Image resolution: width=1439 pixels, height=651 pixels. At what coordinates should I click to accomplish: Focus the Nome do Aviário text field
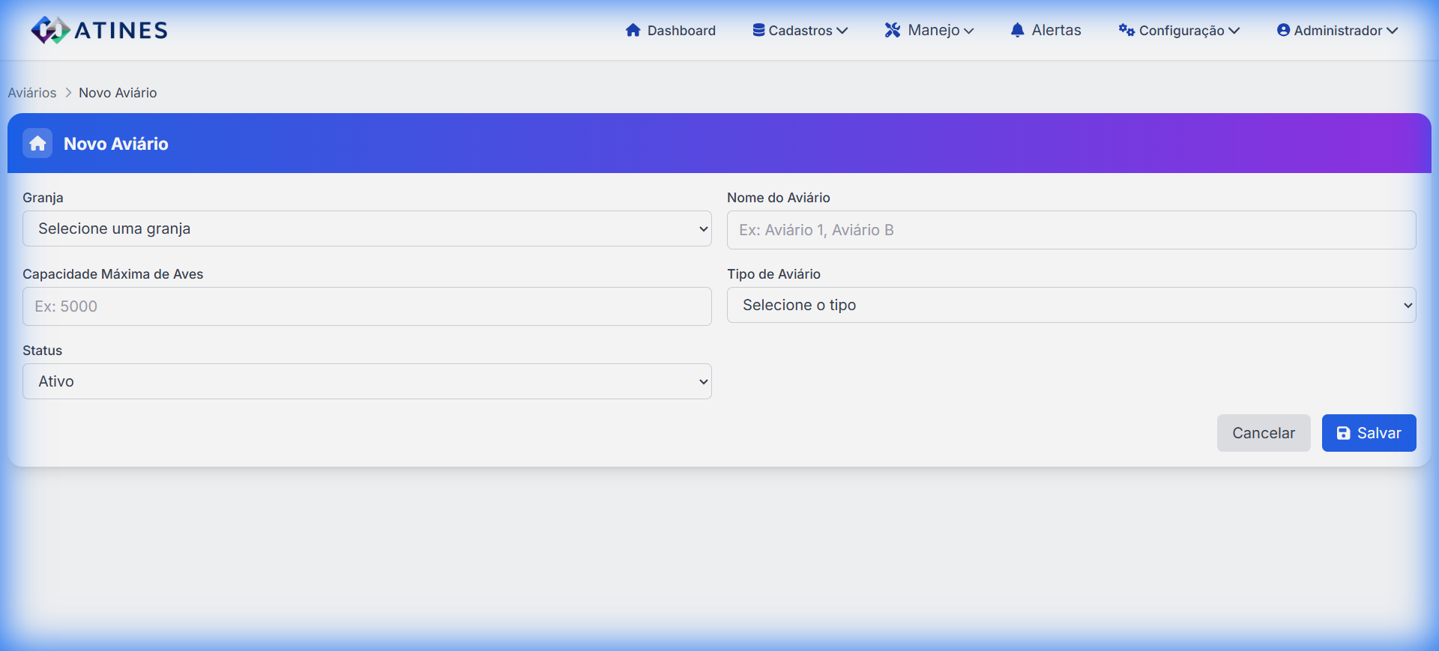(1071, 230)
